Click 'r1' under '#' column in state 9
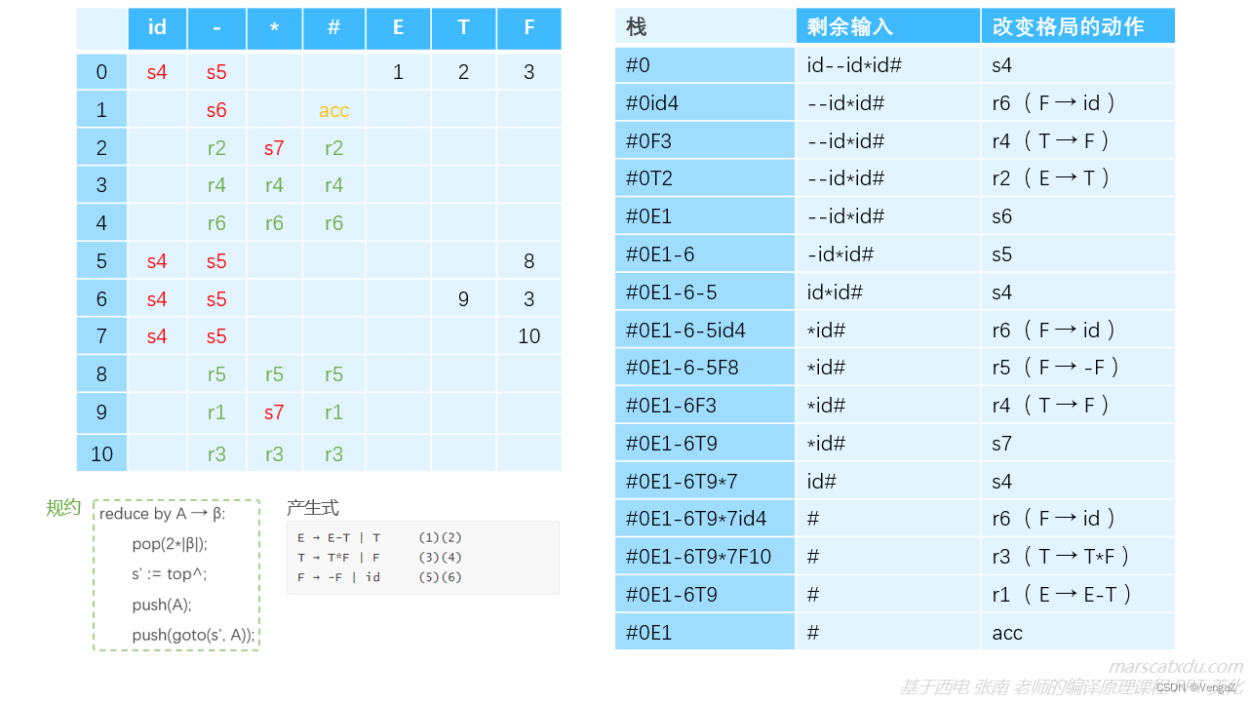1251x703 pixels. click(x=333, y=412)
